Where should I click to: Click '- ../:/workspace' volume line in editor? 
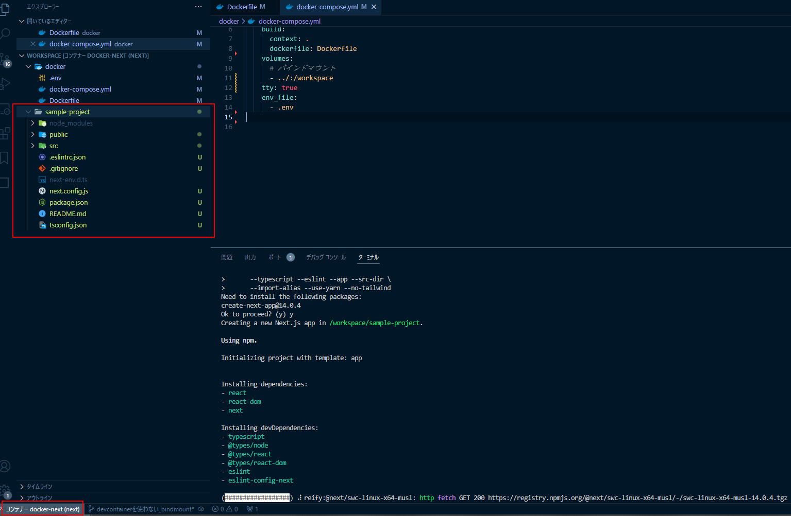(x=301, y=78)
